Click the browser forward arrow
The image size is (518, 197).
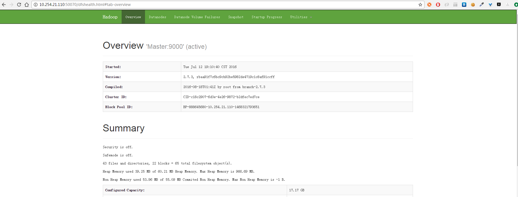(11, 5)
